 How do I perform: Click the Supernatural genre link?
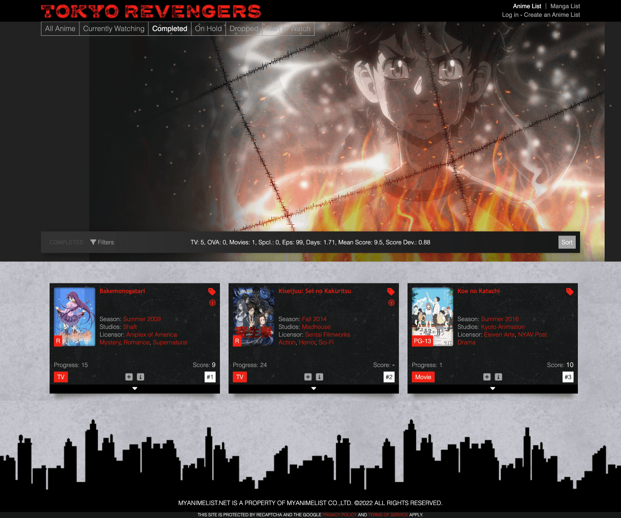pyautogui.click(x=170, y=342)
